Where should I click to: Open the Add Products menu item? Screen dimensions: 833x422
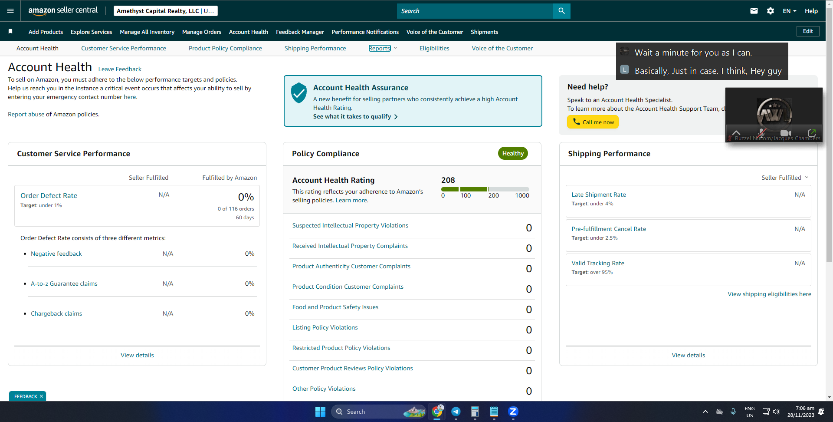coord(46,32)
